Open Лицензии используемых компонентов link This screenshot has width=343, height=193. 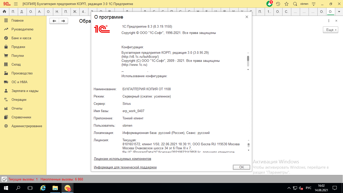pos(123,159)
